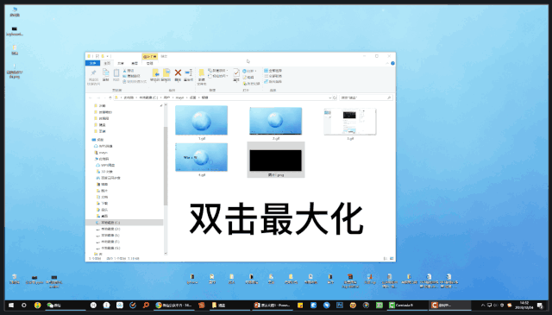Open Customize Quick Access Toolbar dropdown

[x=108, y=56]
